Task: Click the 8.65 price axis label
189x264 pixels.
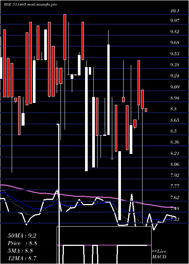Action: [x=175, y=120]
